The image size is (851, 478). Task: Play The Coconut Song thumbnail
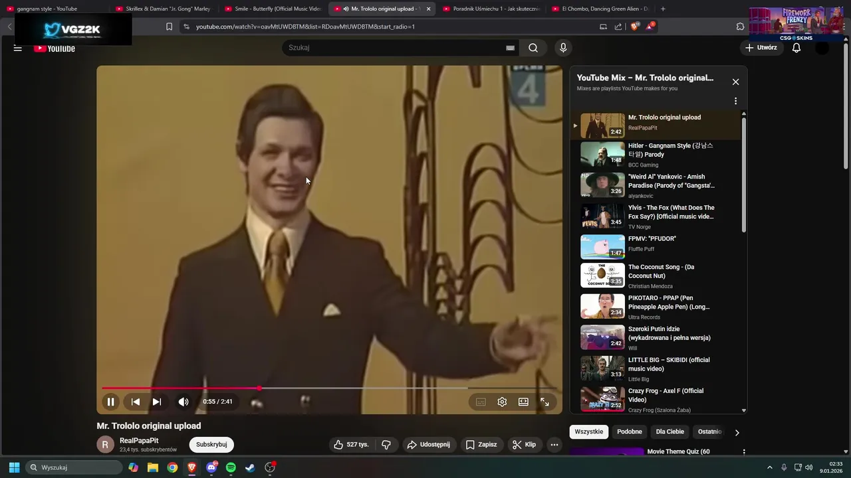(602, 275)
